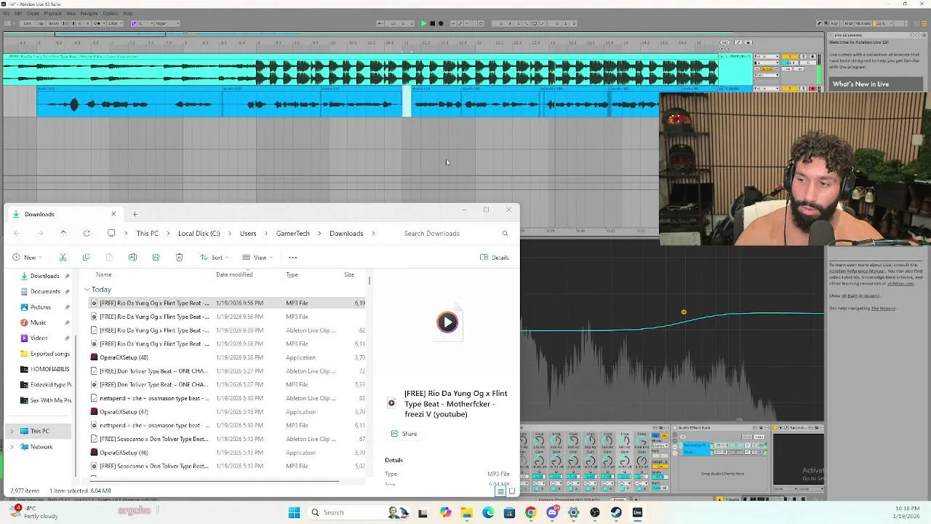Expand the chevron after Downloads in breadcrumb
This screenshot has height=524, width=931.
point(374,234)
